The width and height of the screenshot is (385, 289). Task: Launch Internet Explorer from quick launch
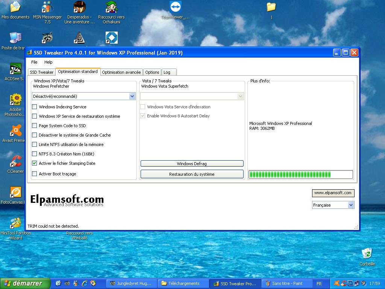(x=85, y=283)
